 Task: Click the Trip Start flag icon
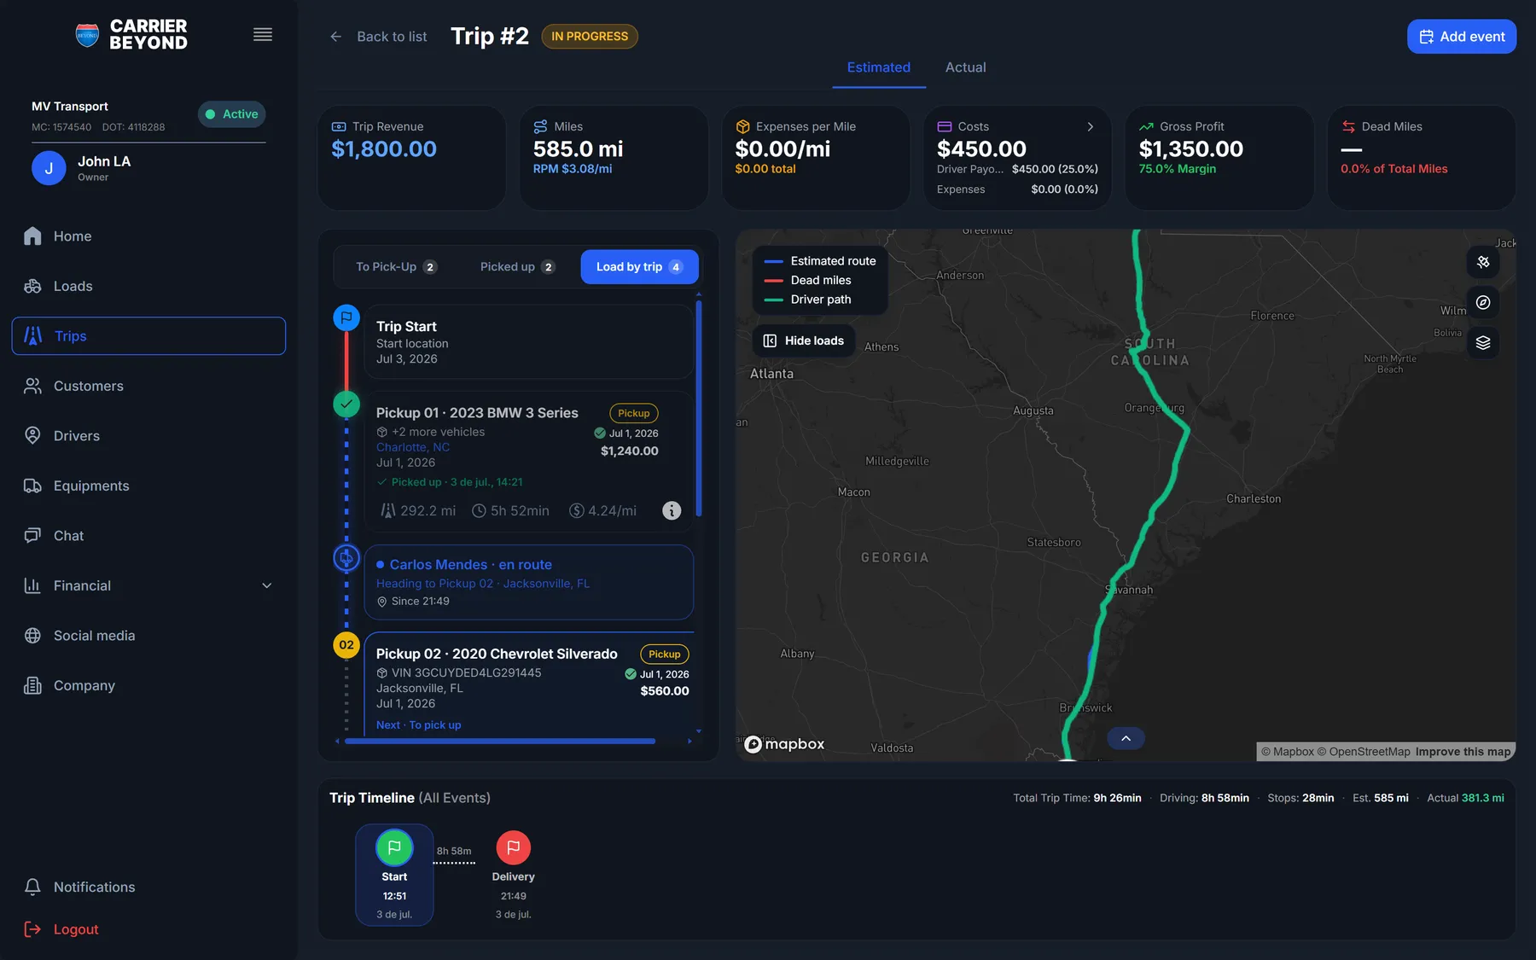tap(346, 318)
